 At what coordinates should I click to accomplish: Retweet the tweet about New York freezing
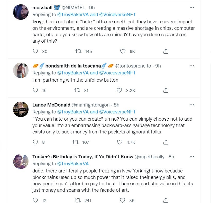(x=77, y=200)
